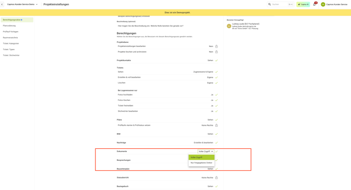Click the checkmark for Ticket freimelden
Viewport: 351px width, 190px height.
216,106
